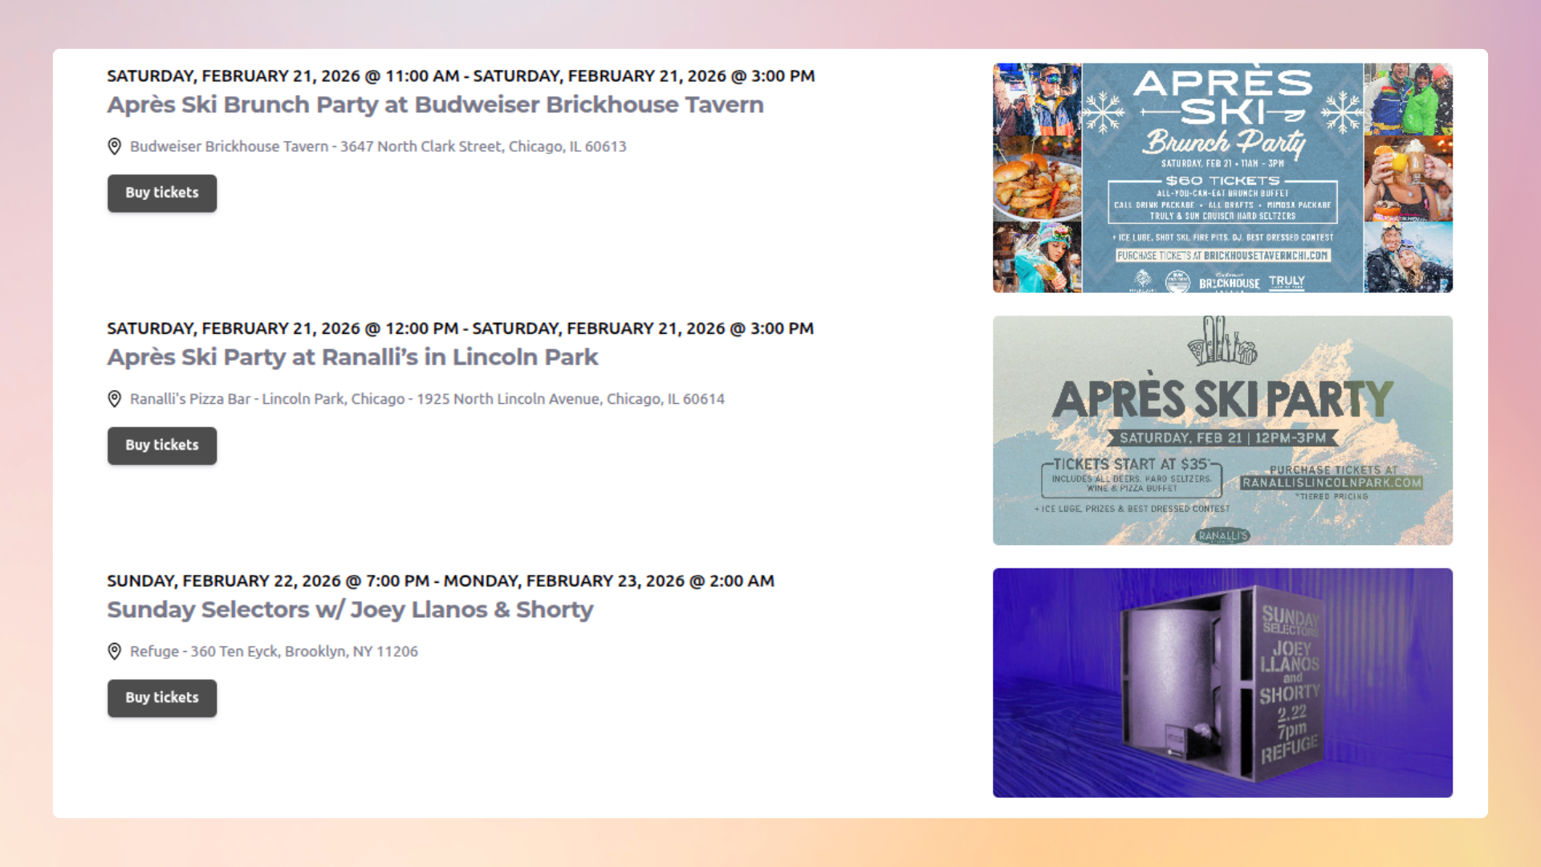
Task: Click the Saturday February 21 noon date heading
Action: 460,328
